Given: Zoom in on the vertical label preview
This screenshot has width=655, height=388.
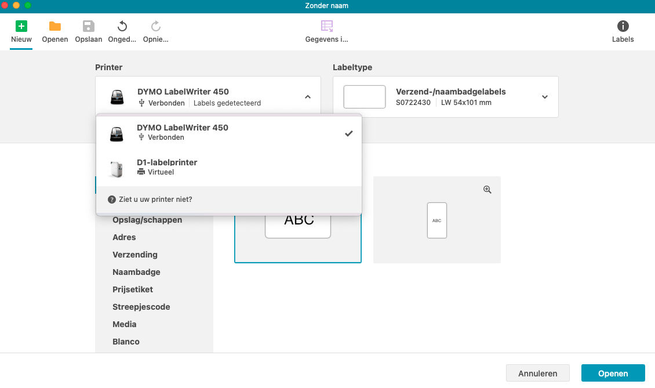Looking at the screenshot, I should (x=487, y=190).
